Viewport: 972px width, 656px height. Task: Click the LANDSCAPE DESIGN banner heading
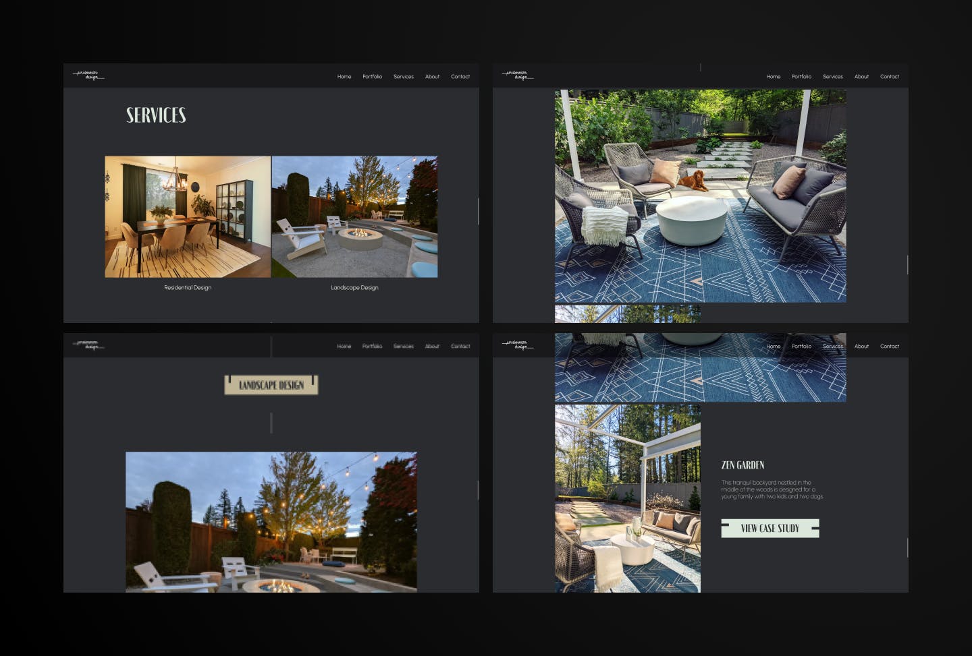[271, 385]
